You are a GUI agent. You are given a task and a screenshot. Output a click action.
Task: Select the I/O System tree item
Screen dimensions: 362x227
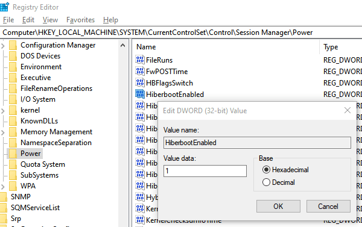(x=38, y=99)
